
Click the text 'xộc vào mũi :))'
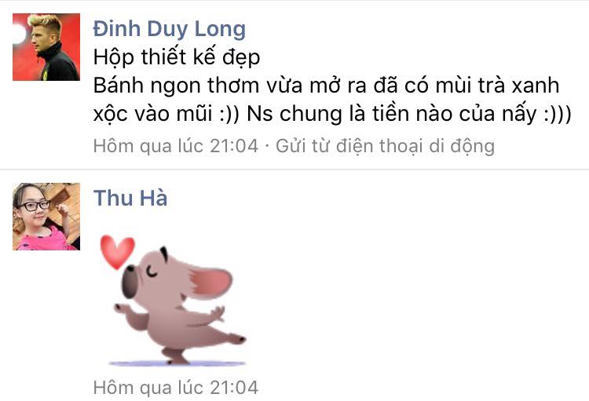(166, 114)
